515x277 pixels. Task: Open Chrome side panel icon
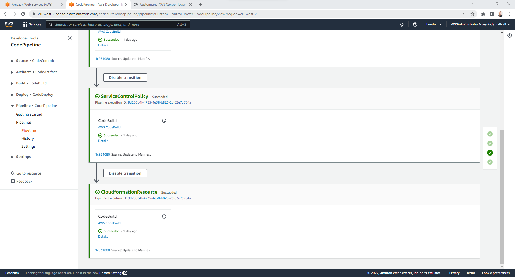[492, 14]
